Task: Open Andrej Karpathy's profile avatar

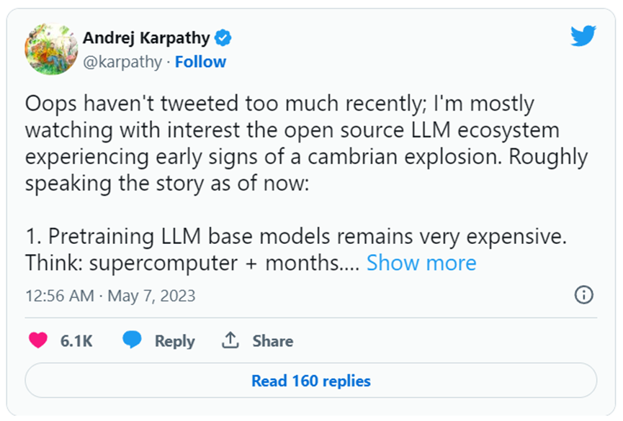Action: tap(51, 49)
